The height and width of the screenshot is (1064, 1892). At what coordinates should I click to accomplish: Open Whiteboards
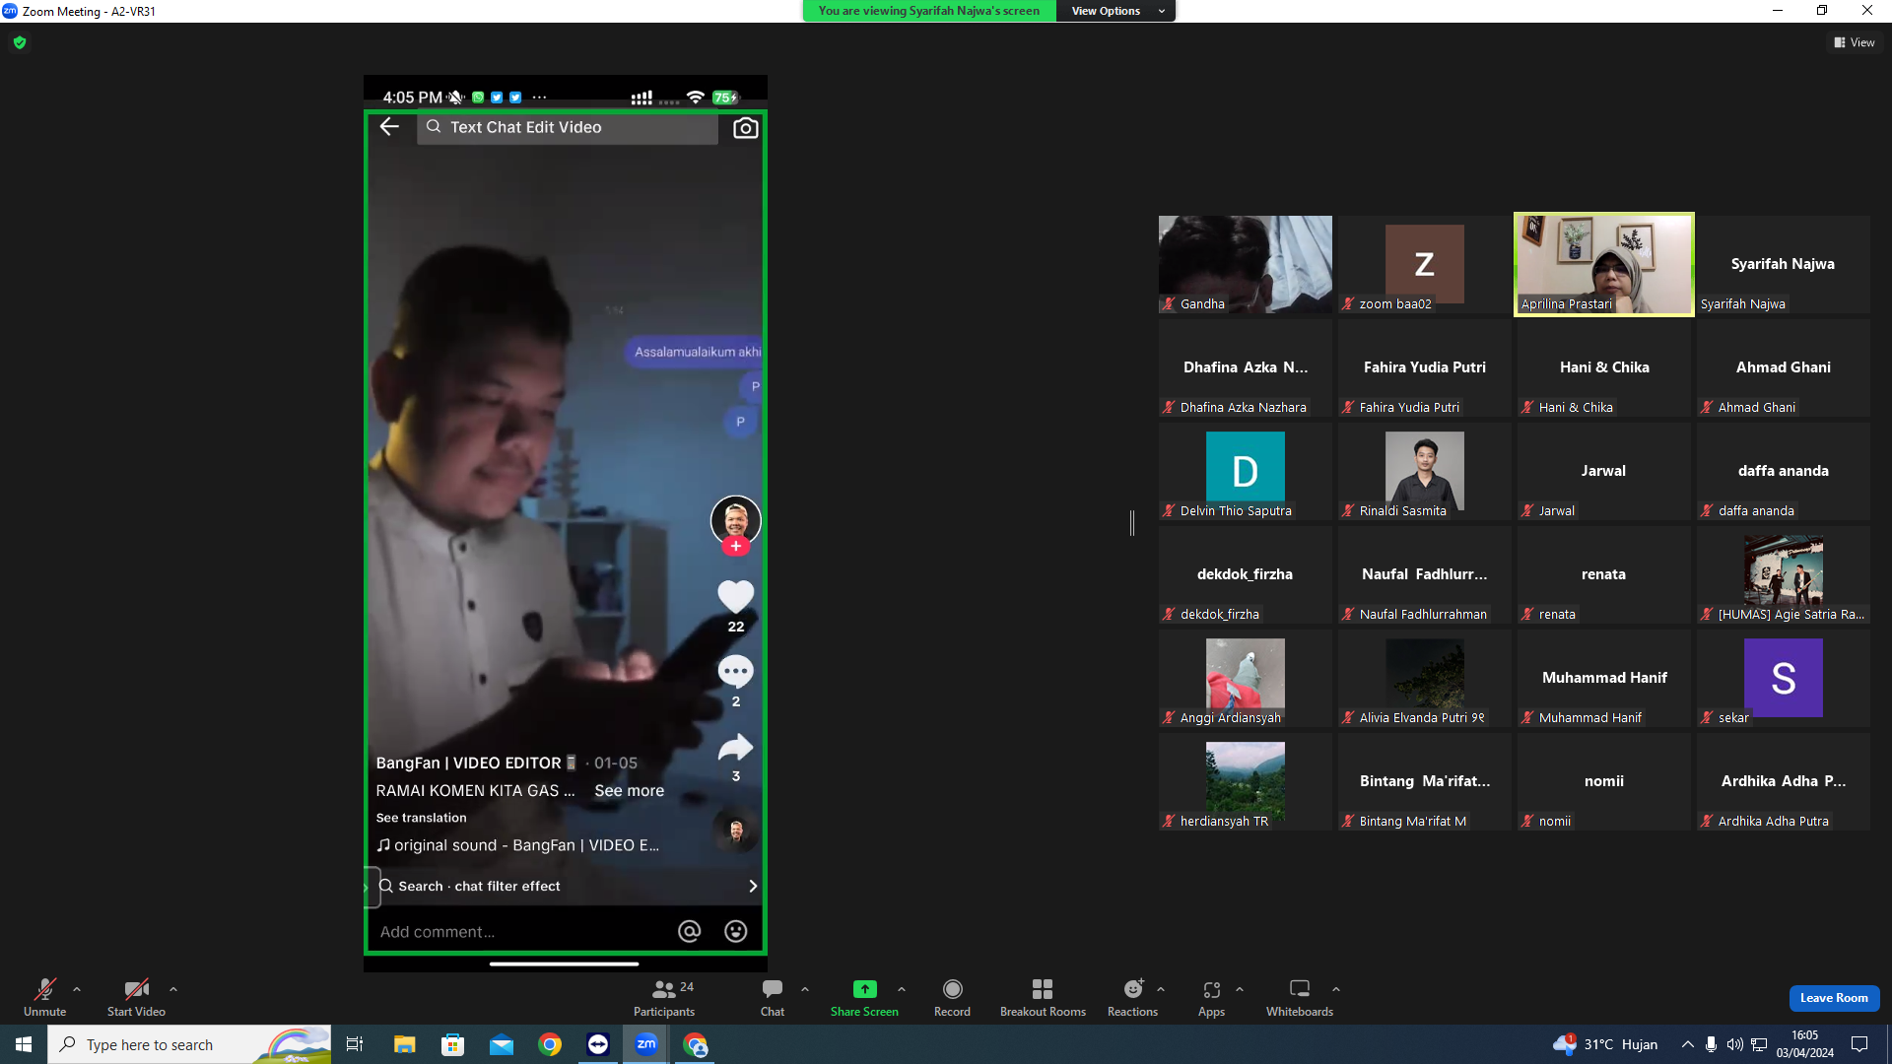coord(1300,997)
